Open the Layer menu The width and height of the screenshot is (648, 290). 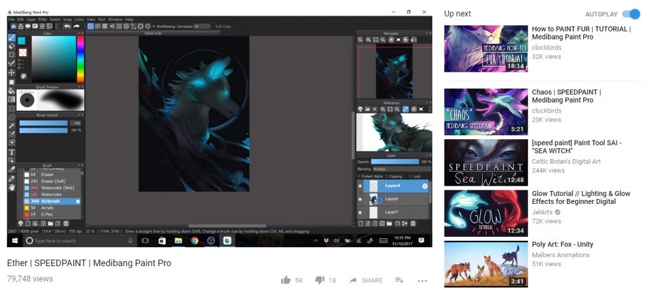pos(31,19)
